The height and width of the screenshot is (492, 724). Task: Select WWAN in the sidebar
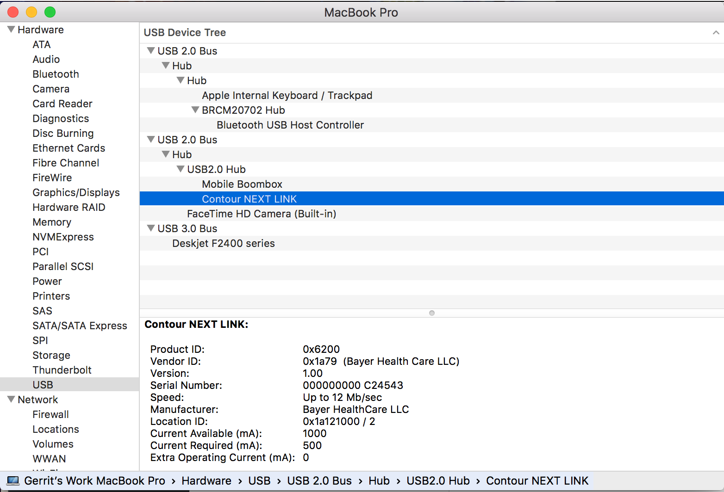tap(50, 459)
